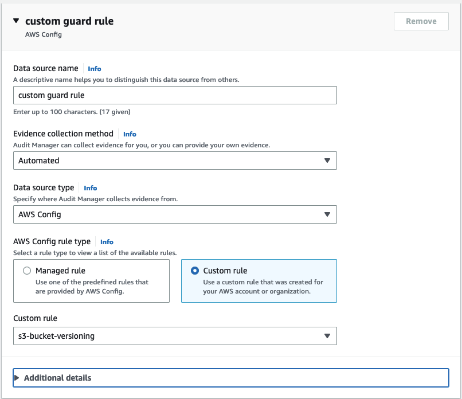
Task: Click inside the Data source name text field
Action: click(172, 95)
